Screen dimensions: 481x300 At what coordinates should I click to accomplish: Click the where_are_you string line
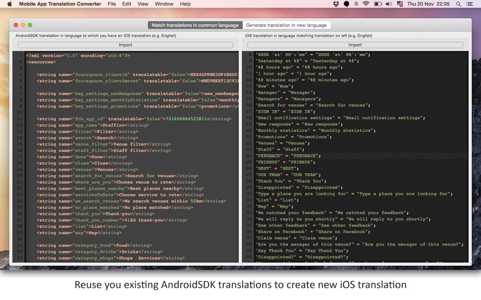116,182
